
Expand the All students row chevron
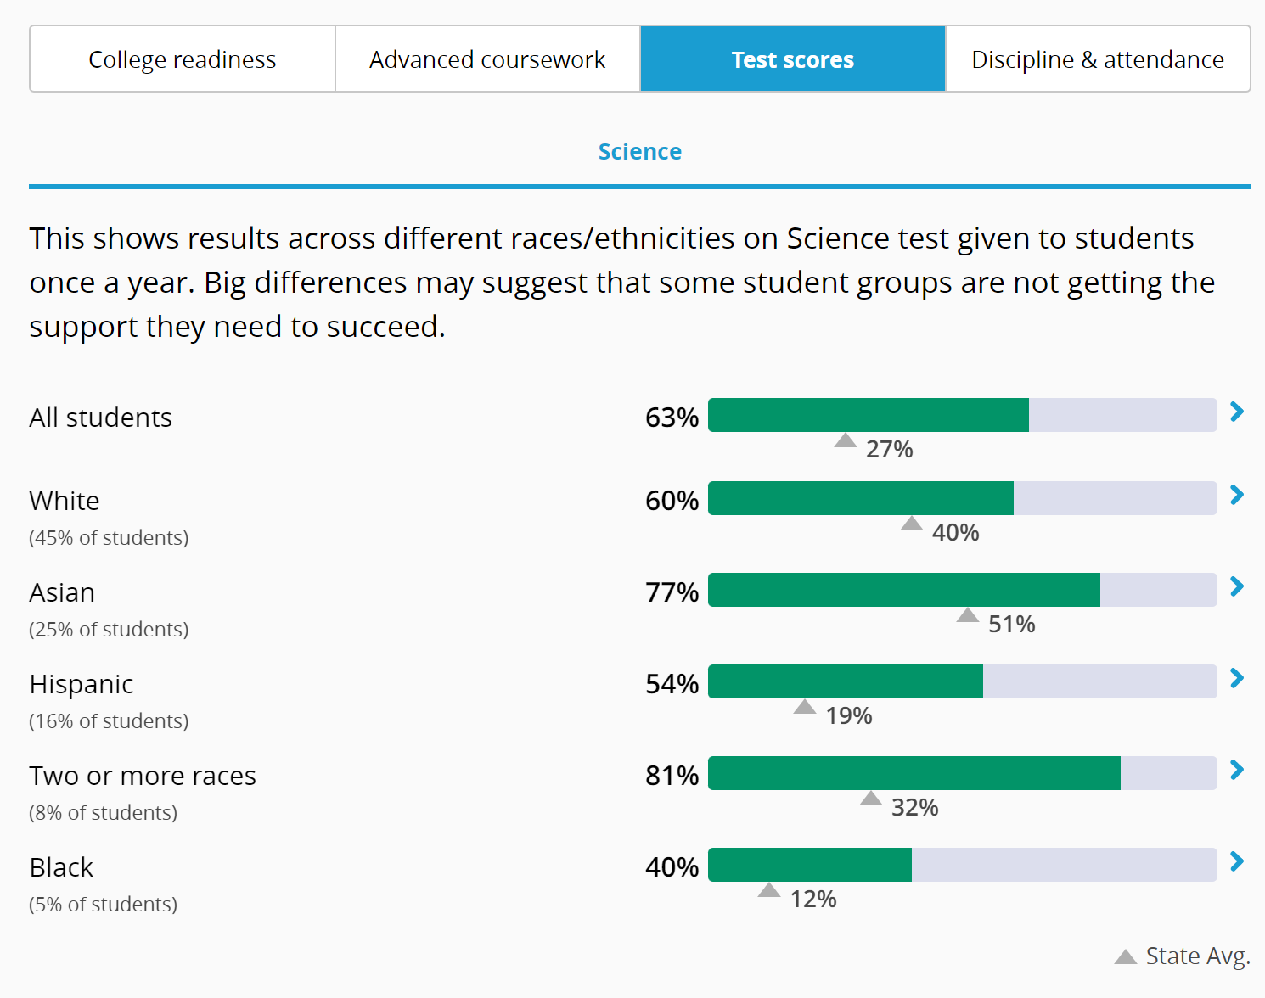tap(1237, 412)
